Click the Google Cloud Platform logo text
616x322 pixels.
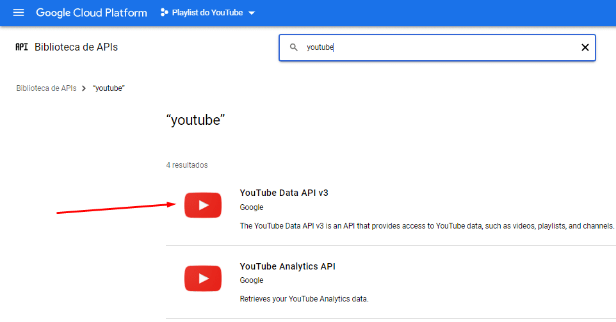(91, 13)
